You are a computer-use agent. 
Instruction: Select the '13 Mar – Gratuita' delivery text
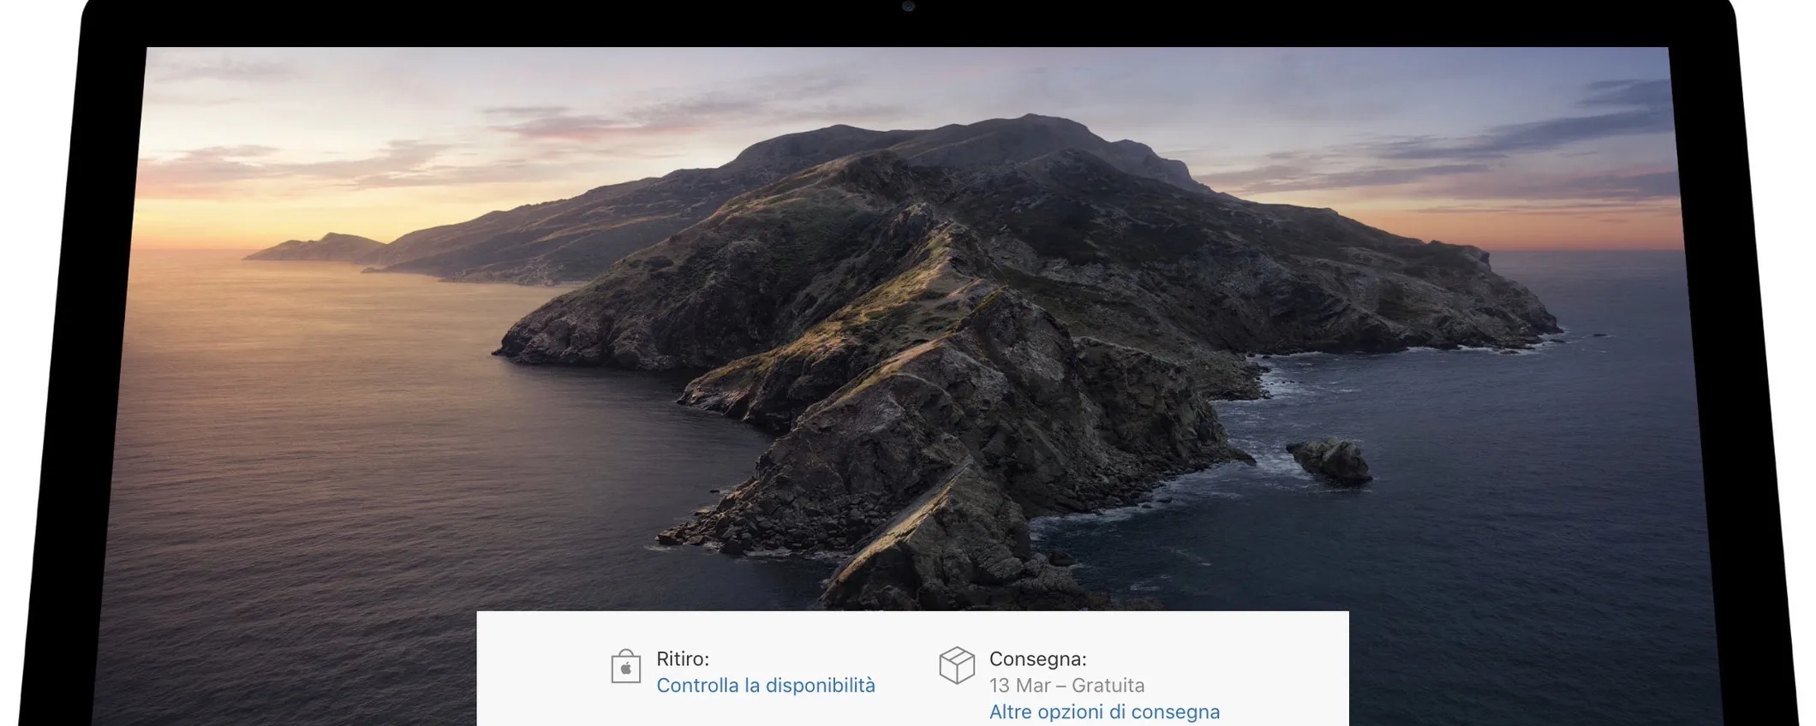[x=1066, y=686]
